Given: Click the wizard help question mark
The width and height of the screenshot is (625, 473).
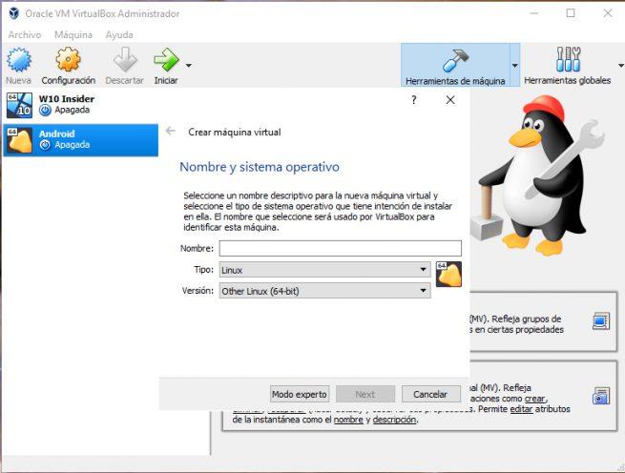Looking at the screenshot, I should click(414, 99).
